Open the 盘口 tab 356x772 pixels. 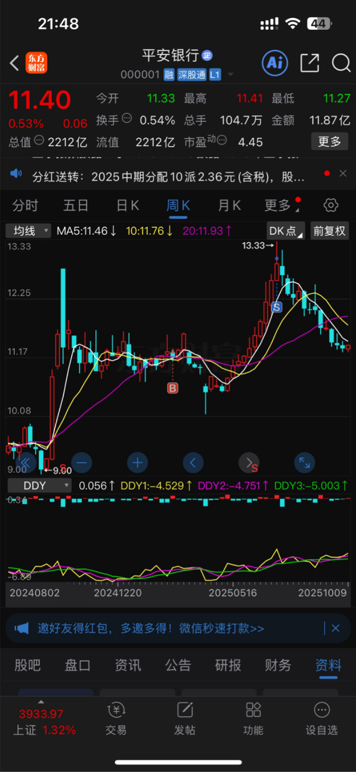[x=77, y=665]
